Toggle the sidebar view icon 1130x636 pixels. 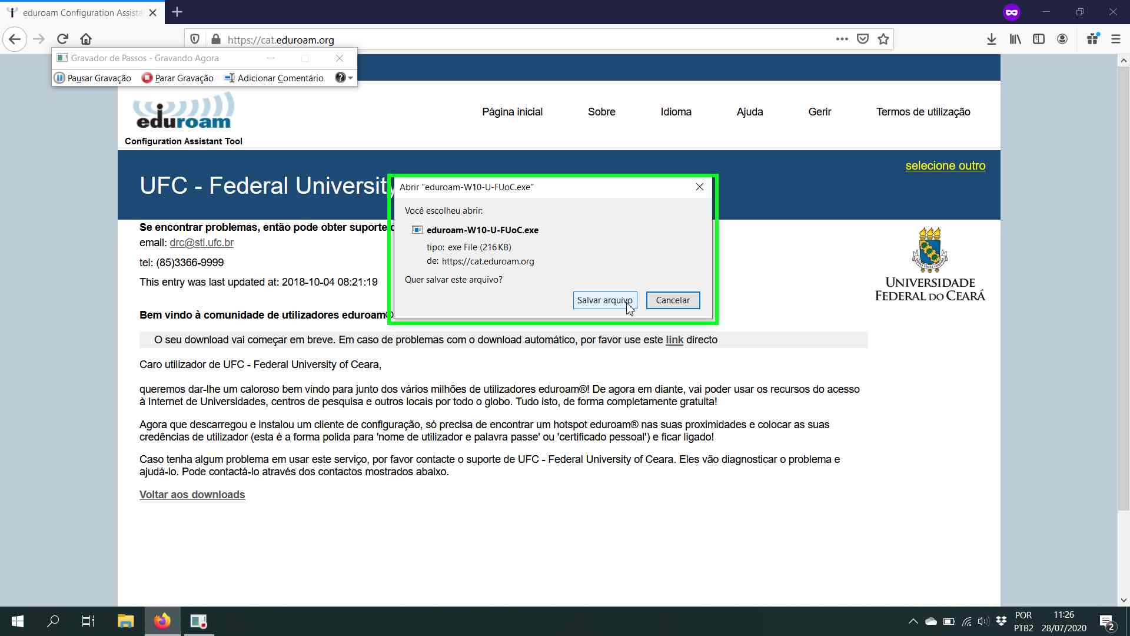[1039, 39]
